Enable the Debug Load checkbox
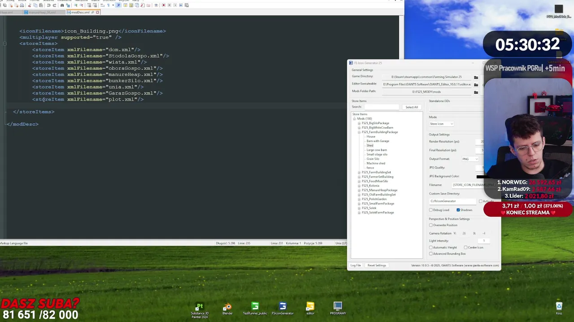 pyautogui.click(x=431, y=210)
